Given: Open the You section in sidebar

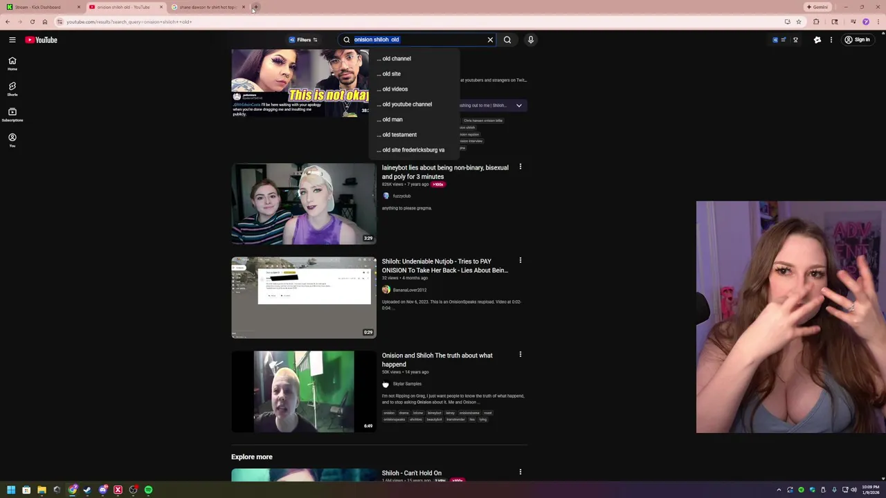Looking at the screenshot, I should tap(12, 140).
